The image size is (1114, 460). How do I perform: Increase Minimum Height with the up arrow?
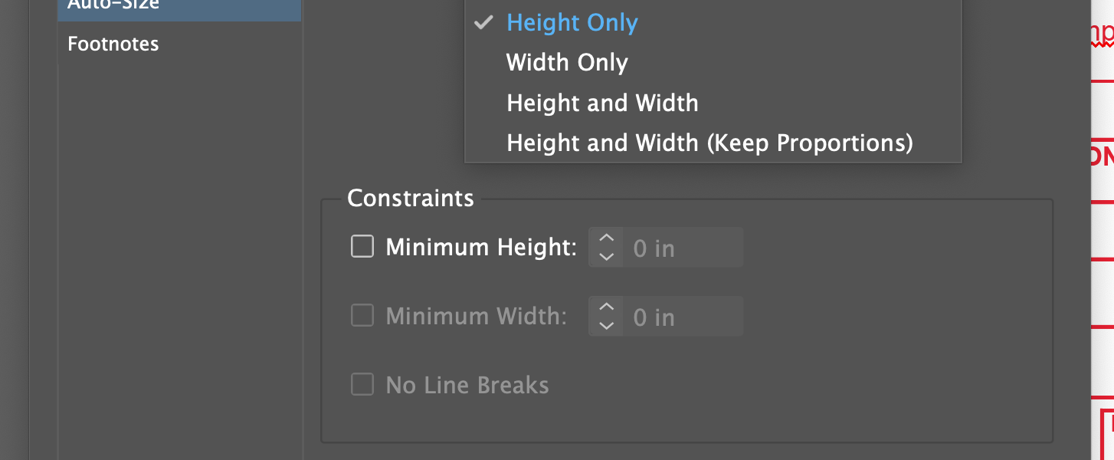click(x=606, y=238)
